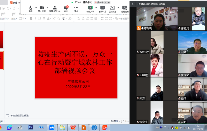Pause the recording in progress indicator

[x=105, y=2]
